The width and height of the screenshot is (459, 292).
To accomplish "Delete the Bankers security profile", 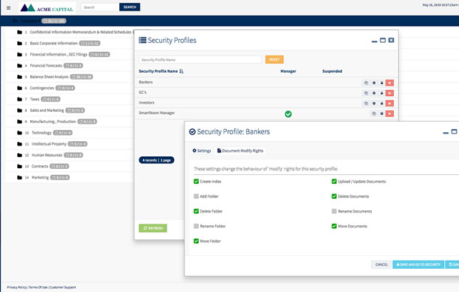I will pos(389,83).
